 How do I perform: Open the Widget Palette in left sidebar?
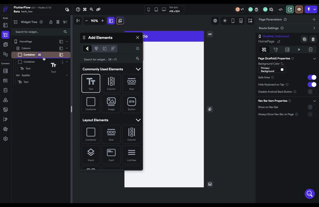pos(5,25)
